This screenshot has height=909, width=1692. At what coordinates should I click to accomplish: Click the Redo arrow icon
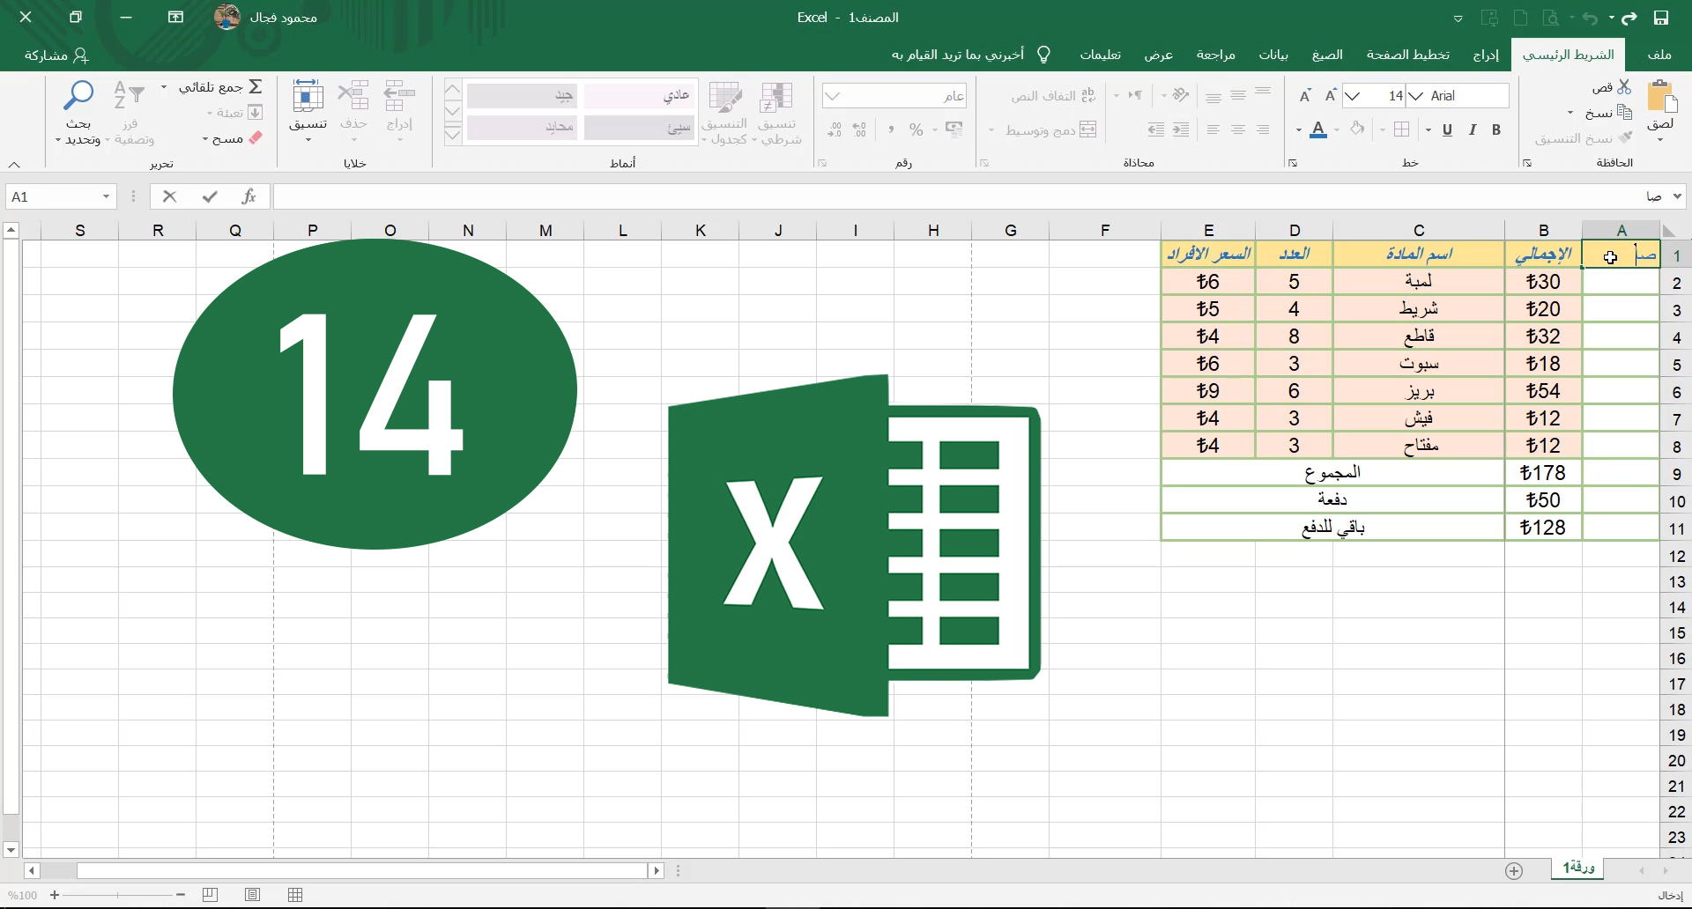pyautogui.click(x=1629, y=18)
